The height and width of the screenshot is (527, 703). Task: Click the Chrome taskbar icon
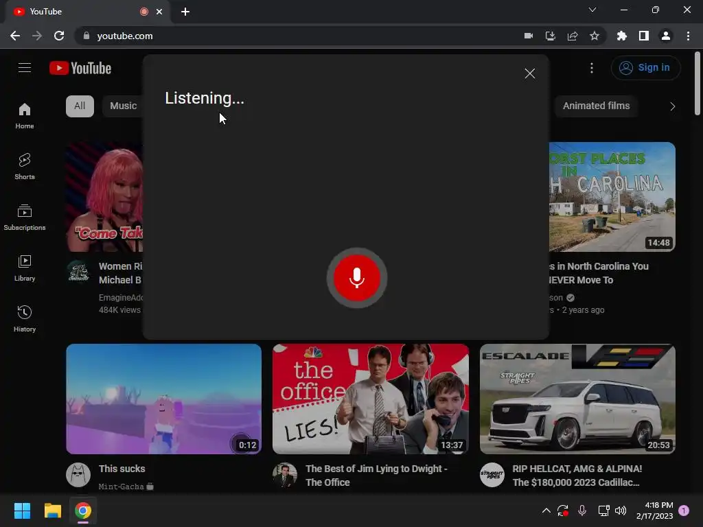83,511
